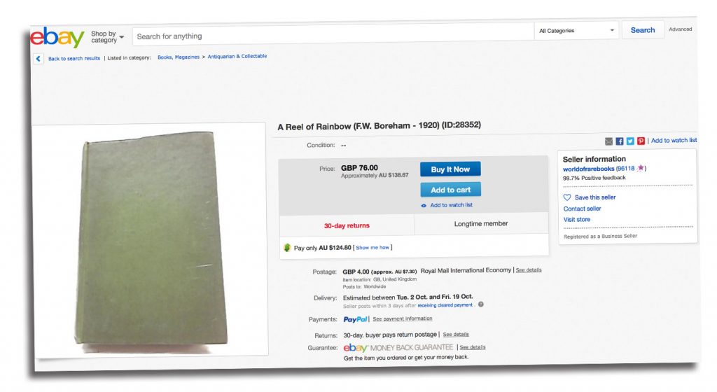Image resolution: width=717 pixels, height=392 pixels.
Task: Expand the All Categories dropdown
Action: [x=576, y=31]
